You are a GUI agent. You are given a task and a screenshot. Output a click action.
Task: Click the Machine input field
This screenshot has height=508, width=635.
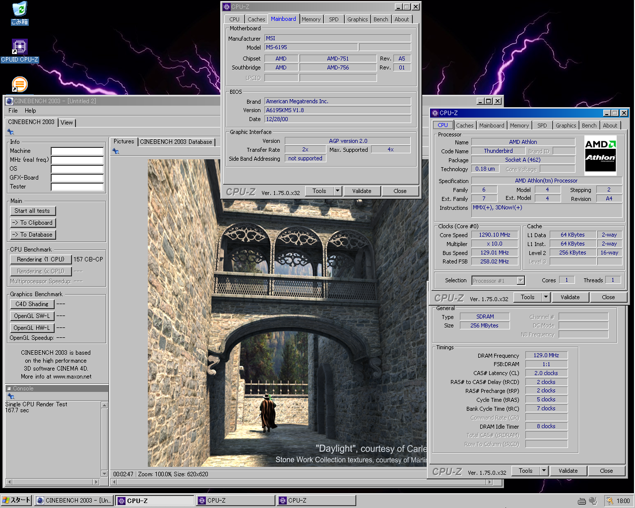point(77,151)
